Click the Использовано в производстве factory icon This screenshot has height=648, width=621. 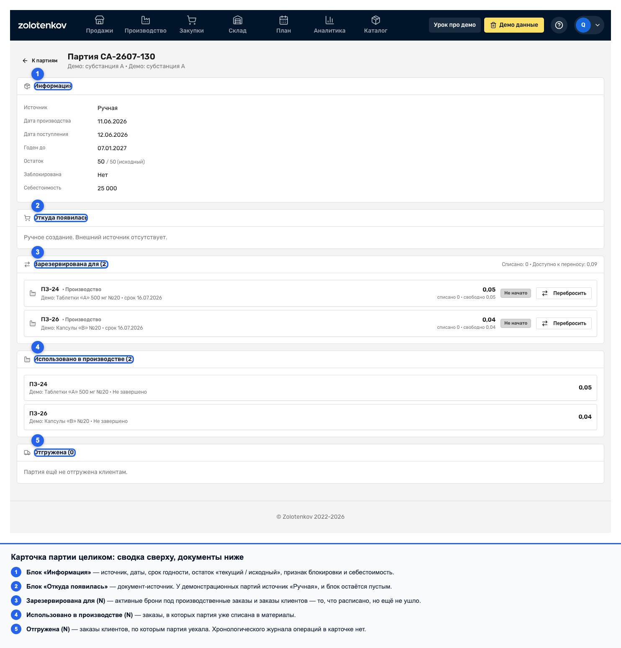(x=27, y=359)
